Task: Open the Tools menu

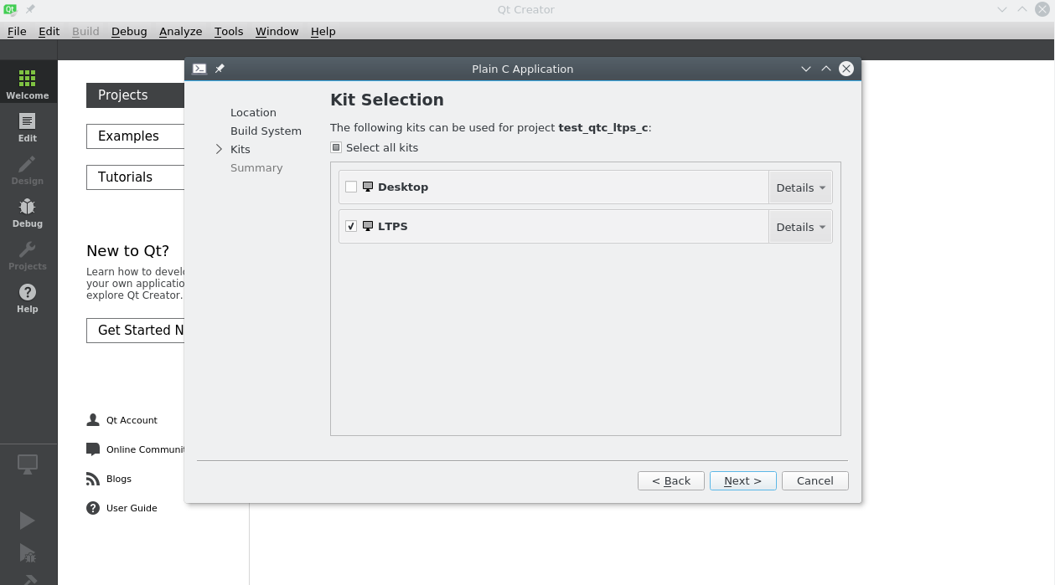Action: [x=228, y=31]
